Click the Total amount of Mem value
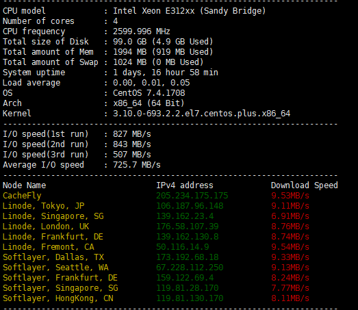 (163, 52)
